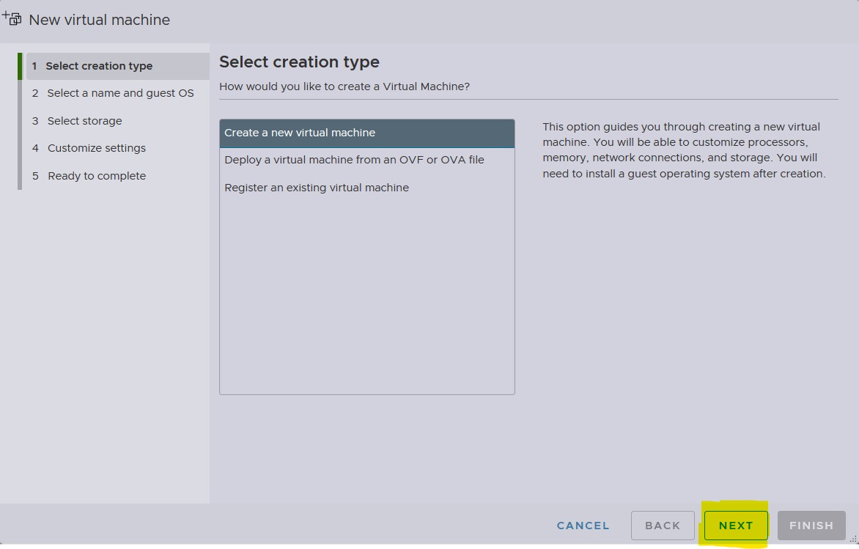Select Create a new virtual machine option

coord(300,133)
